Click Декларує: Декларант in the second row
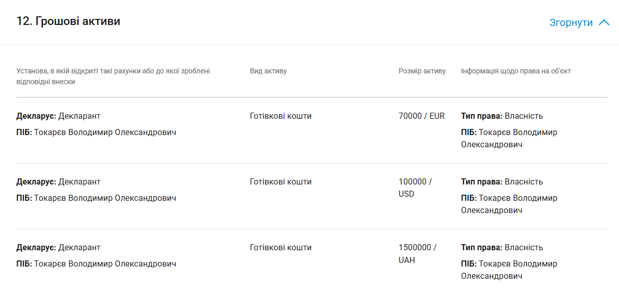The width and height of the screenshot is (619, 290). click(58, 181)
